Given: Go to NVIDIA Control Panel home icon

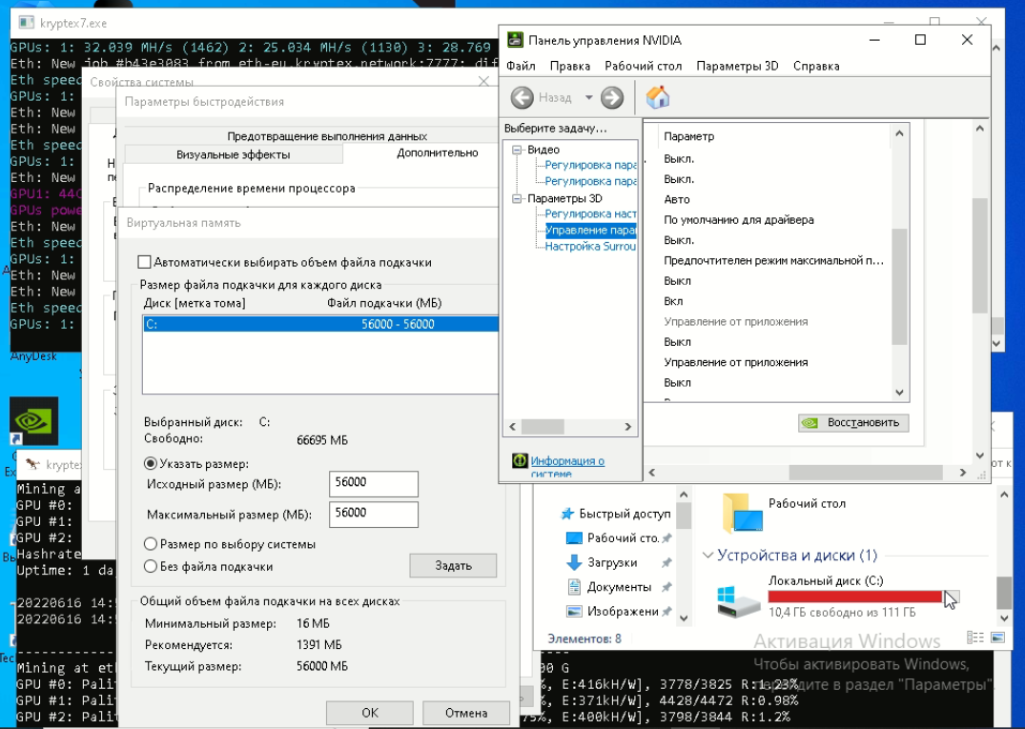Looking at the screenshot, I should 658,97.
